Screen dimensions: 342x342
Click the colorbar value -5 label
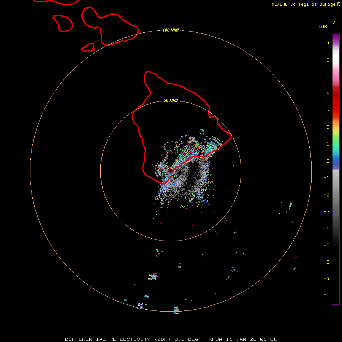coord(326,245)
